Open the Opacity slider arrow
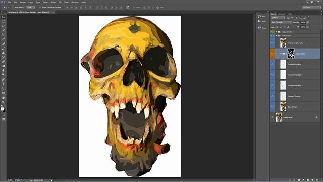 (308, 22)
